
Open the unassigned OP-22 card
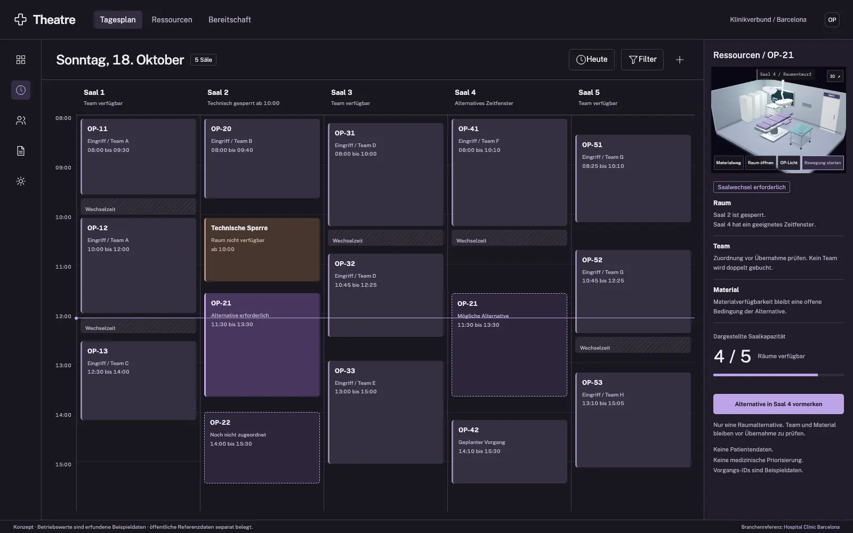click(x=262, y=448)
